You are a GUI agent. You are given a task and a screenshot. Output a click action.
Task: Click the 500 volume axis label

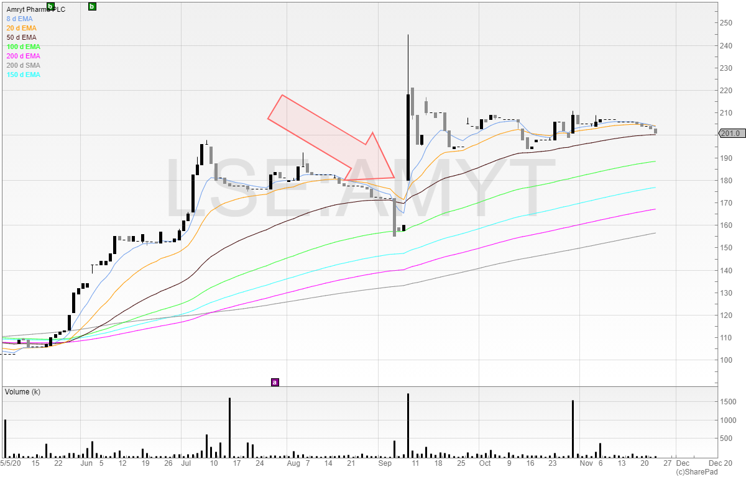[727, 438]
